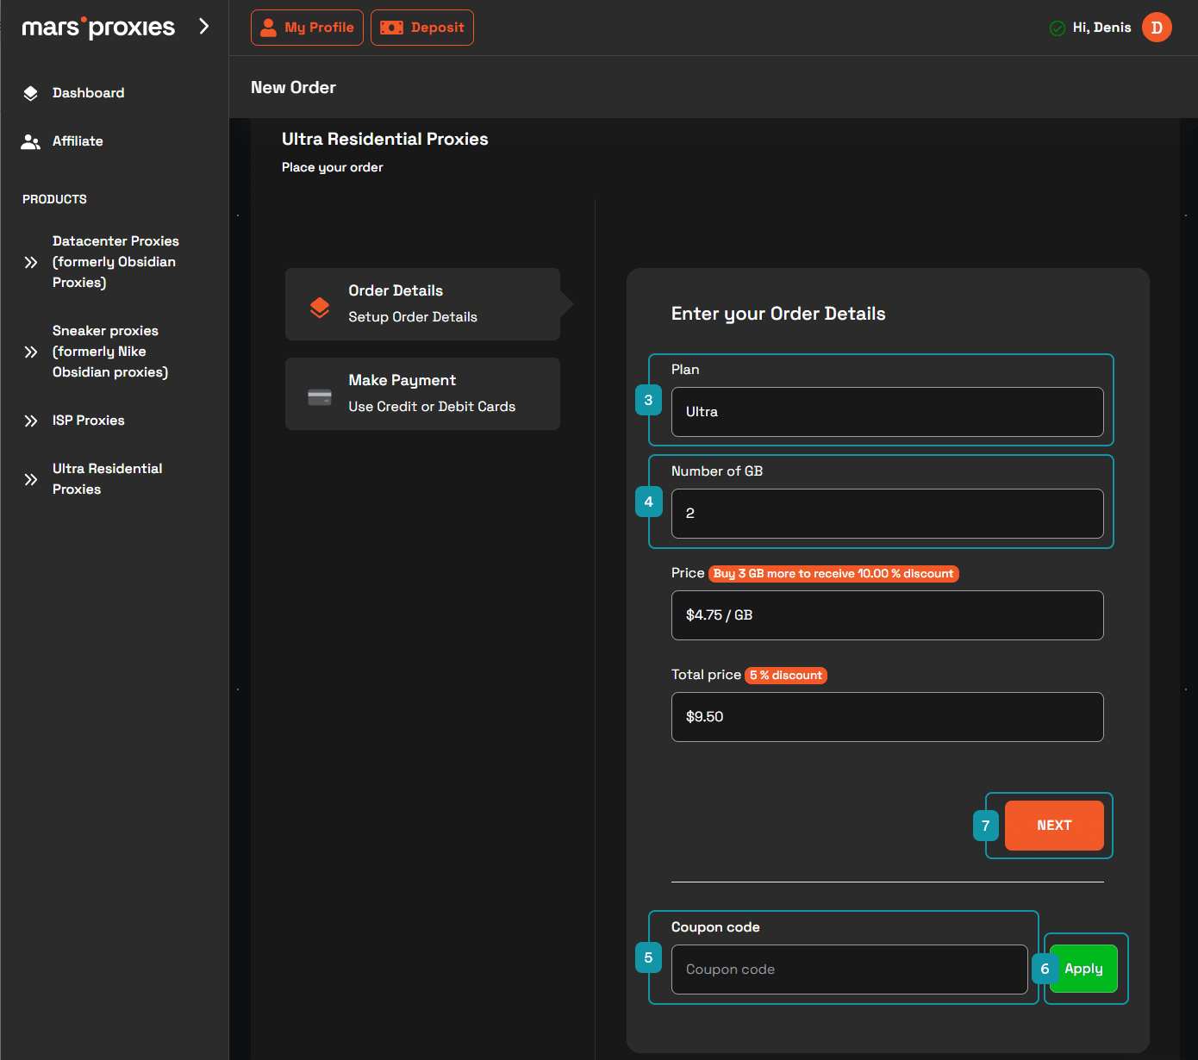This screenshot has width=1198, height=1060.
Task: Click the Total price field showing $9.50
Action: 887,717
